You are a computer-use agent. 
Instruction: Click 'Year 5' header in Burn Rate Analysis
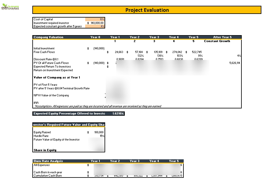coord(174,161)
